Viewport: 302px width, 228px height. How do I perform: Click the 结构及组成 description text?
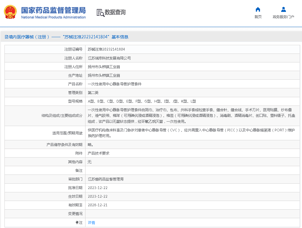[x=192, y=116]
